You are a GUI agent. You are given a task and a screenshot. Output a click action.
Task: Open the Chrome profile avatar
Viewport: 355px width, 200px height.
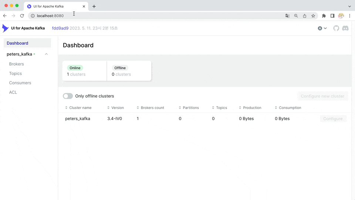click(341, 16)
